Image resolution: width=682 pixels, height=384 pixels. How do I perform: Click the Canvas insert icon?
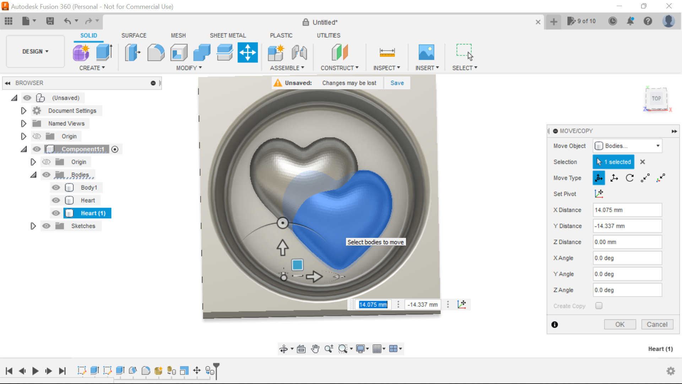coord(427,52)
